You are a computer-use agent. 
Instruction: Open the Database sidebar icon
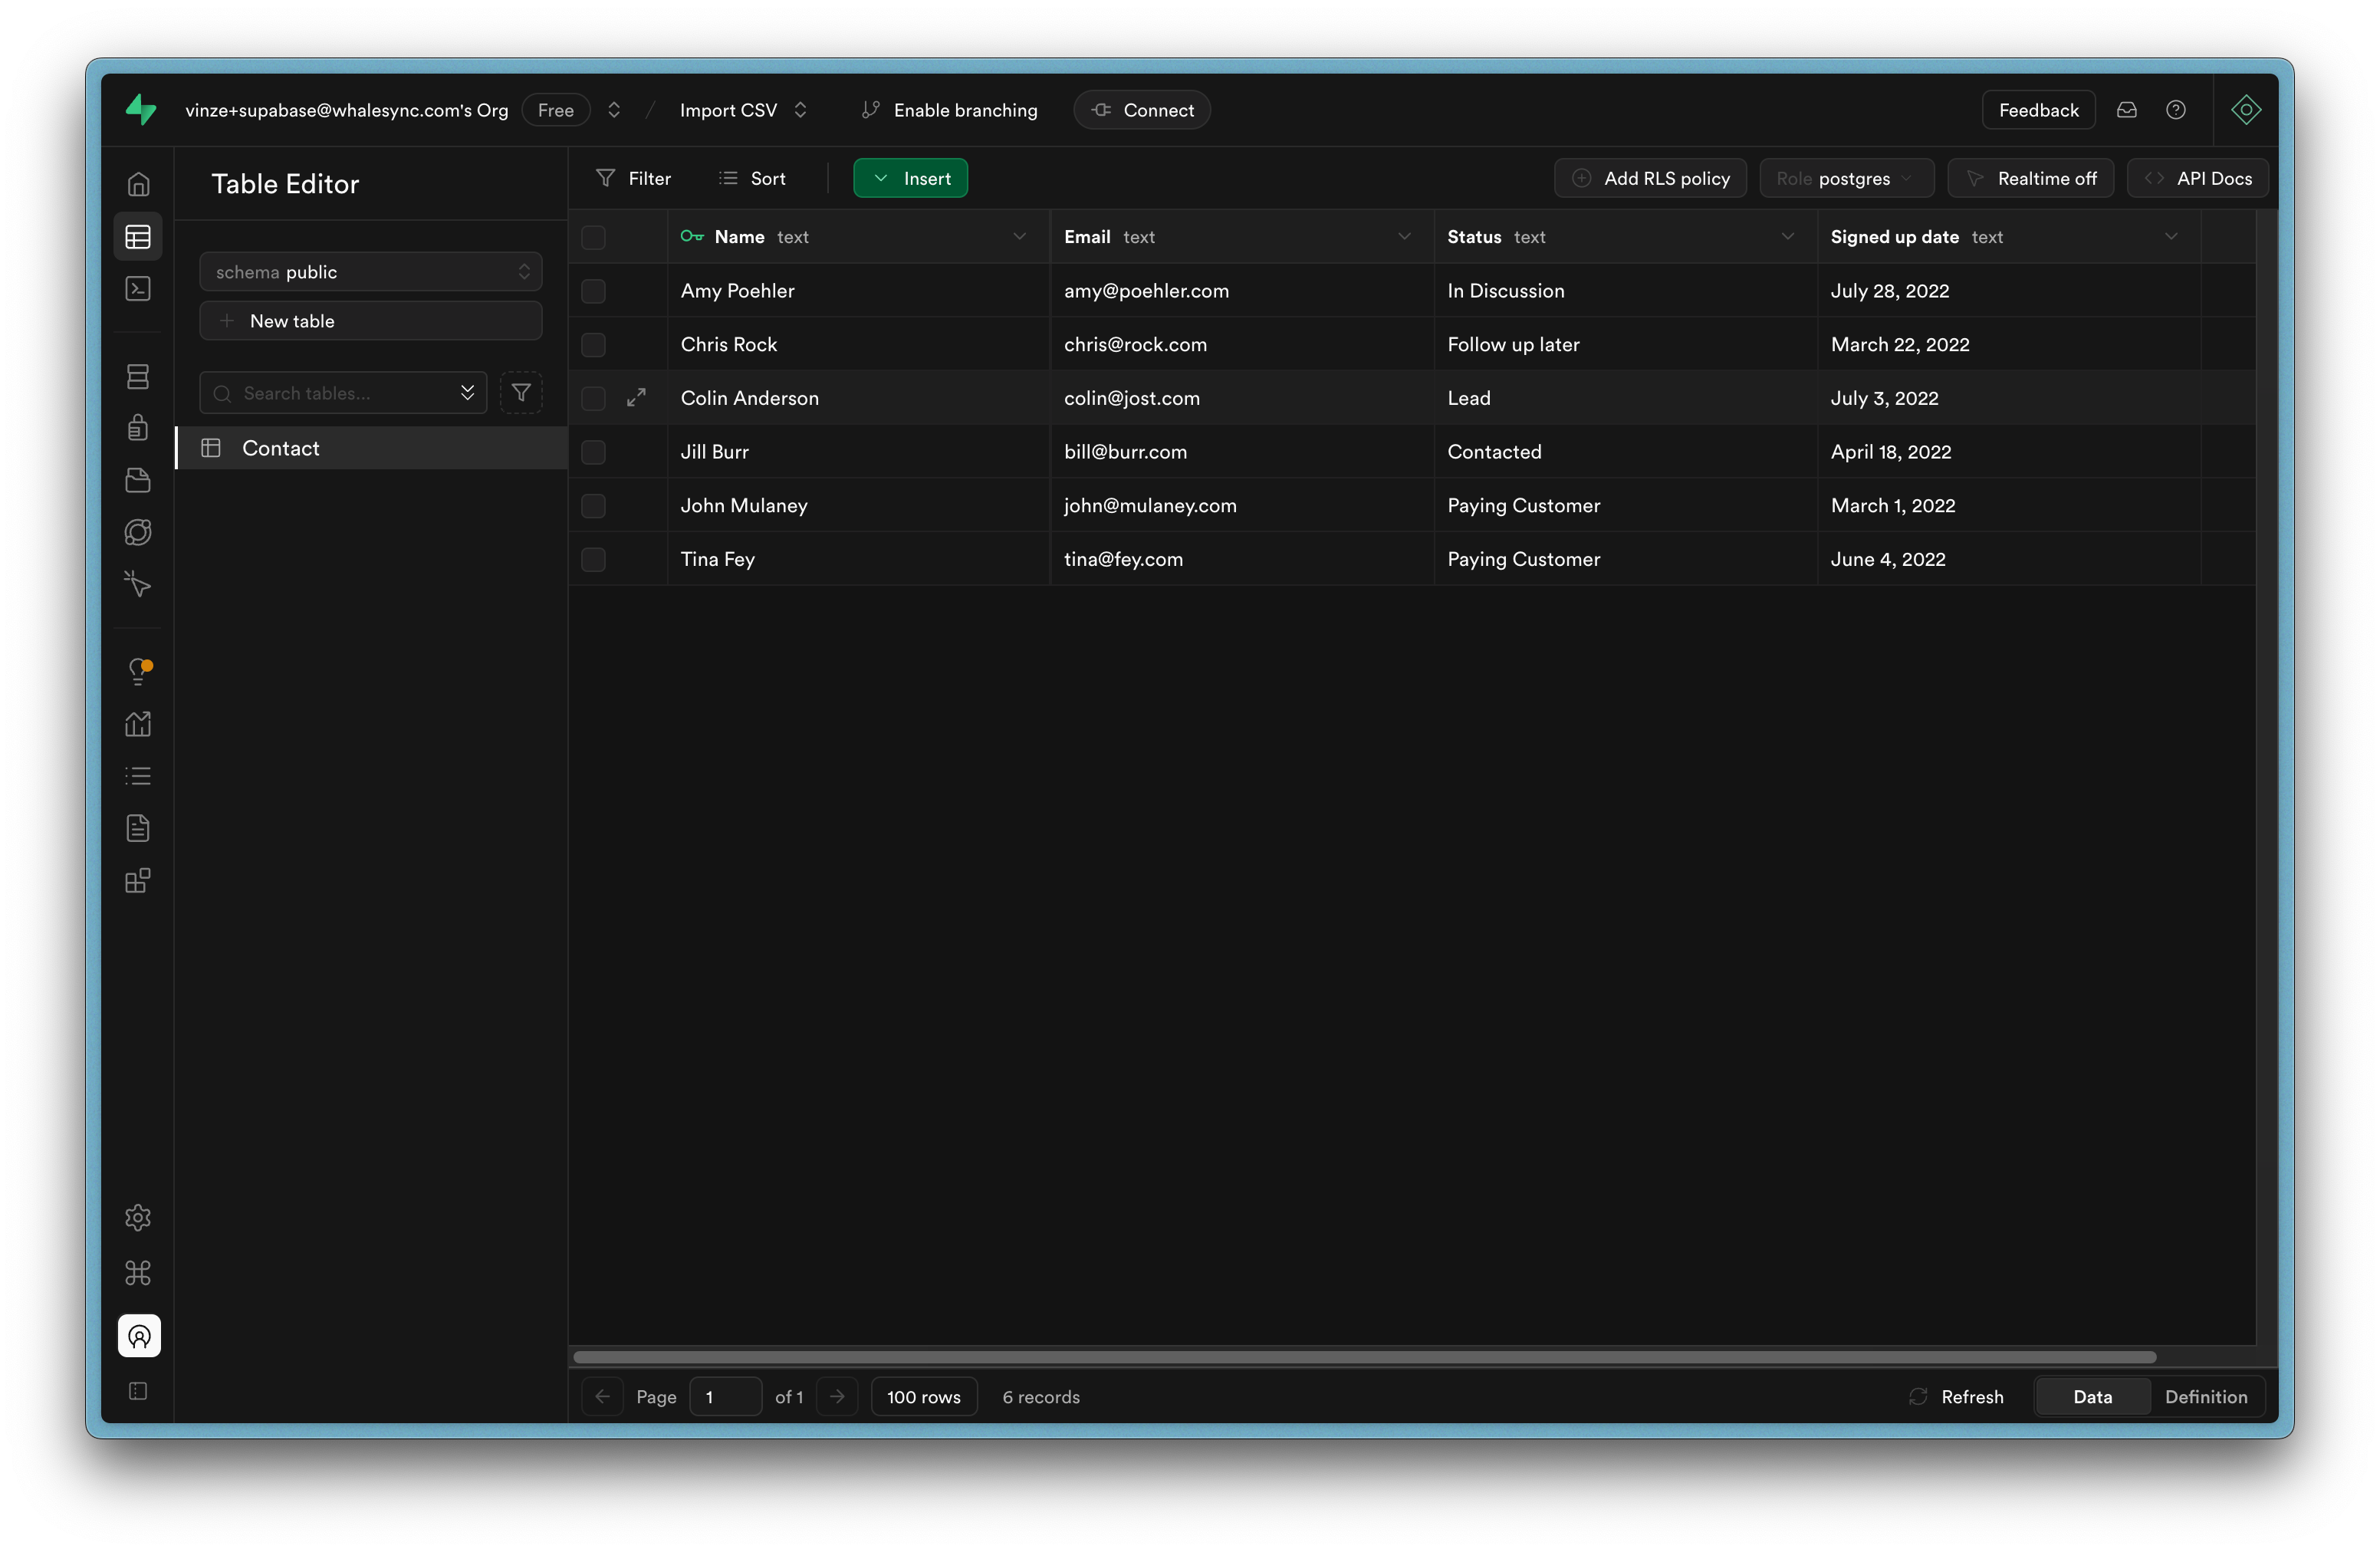click(x=138, y=376)
